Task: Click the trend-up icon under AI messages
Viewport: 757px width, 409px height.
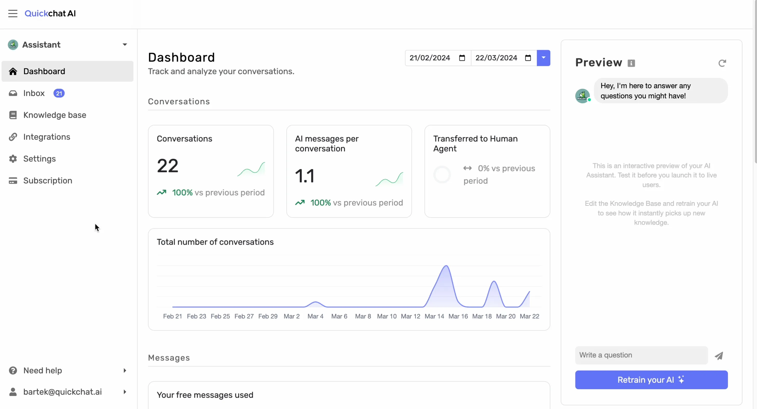Action: point(300,203)
